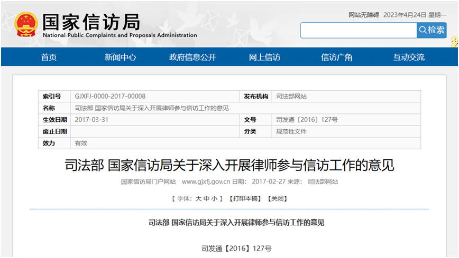Open the 政府信息公开 navigation tab
Screen dimensions: 459x258
192,57
